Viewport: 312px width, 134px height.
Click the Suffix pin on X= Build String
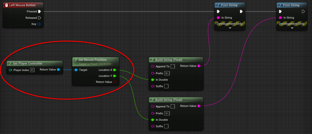tap(153, 86)
